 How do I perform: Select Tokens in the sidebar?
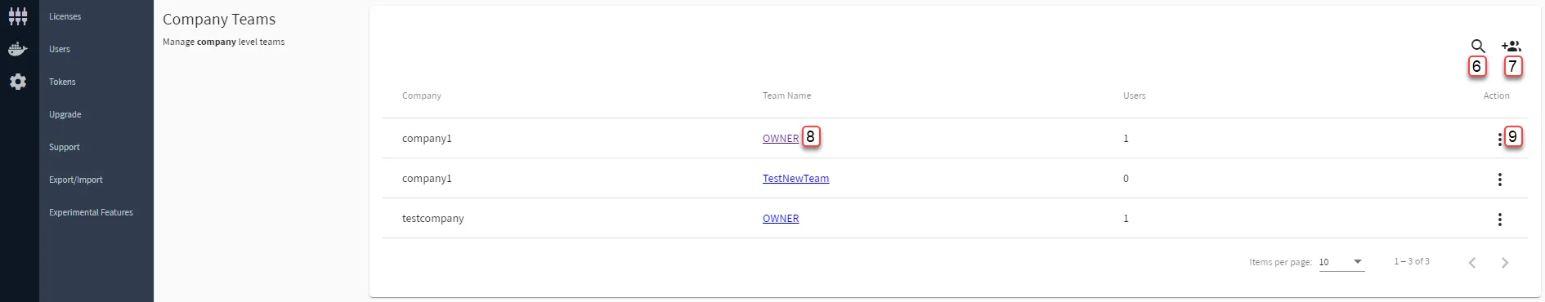(x=62, y=82)
